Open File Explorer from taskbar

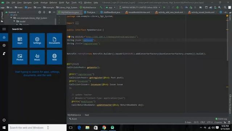click(x=87, y=128)
